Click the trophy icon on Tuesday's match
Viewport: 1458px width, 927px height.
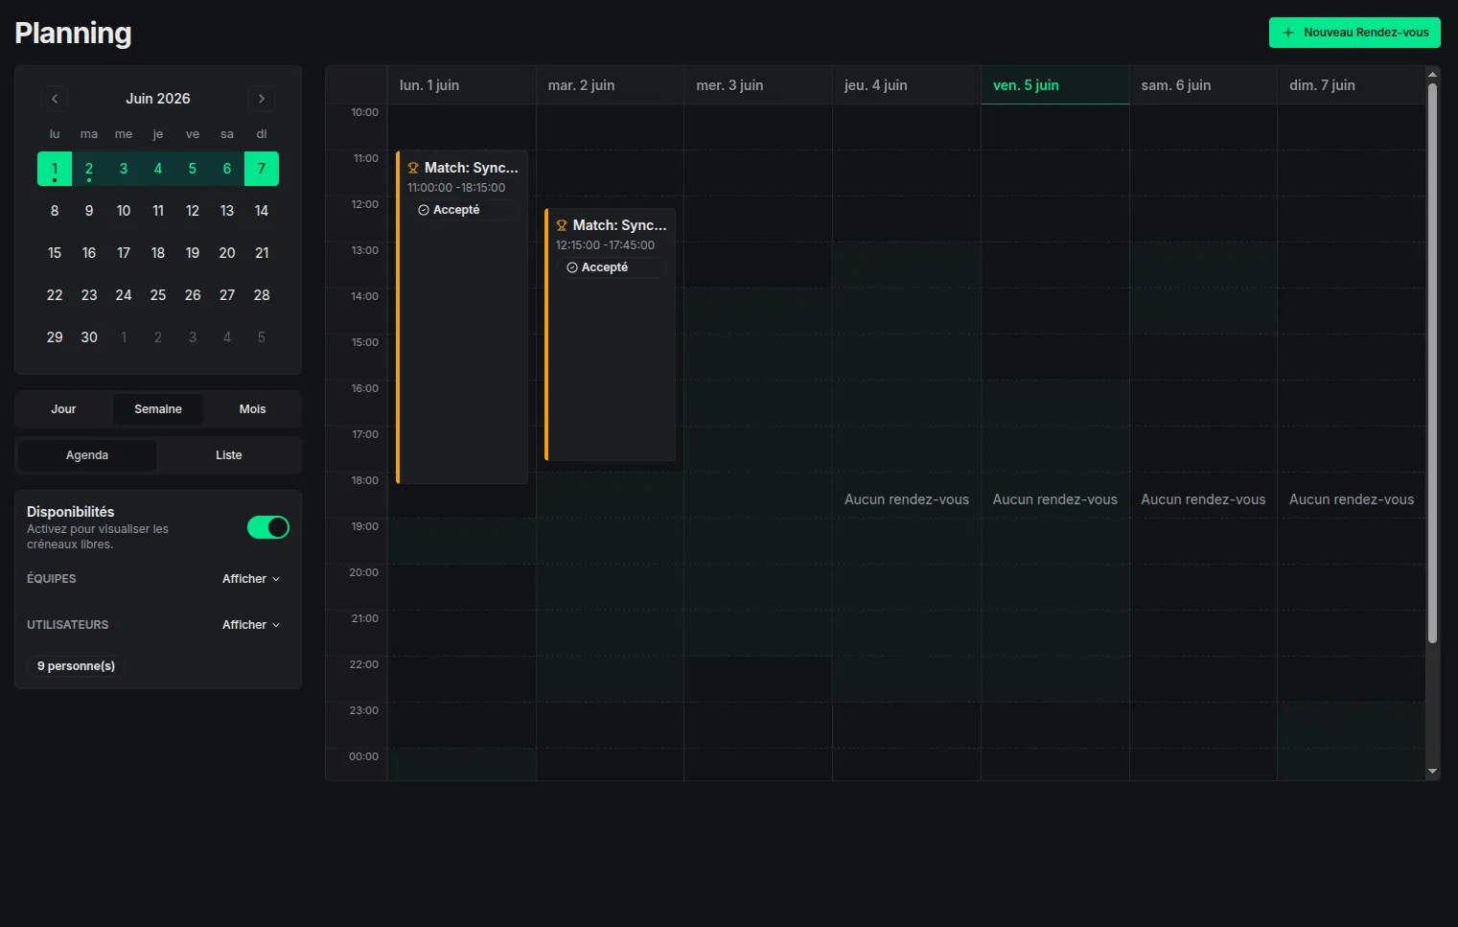click(562, 225)
